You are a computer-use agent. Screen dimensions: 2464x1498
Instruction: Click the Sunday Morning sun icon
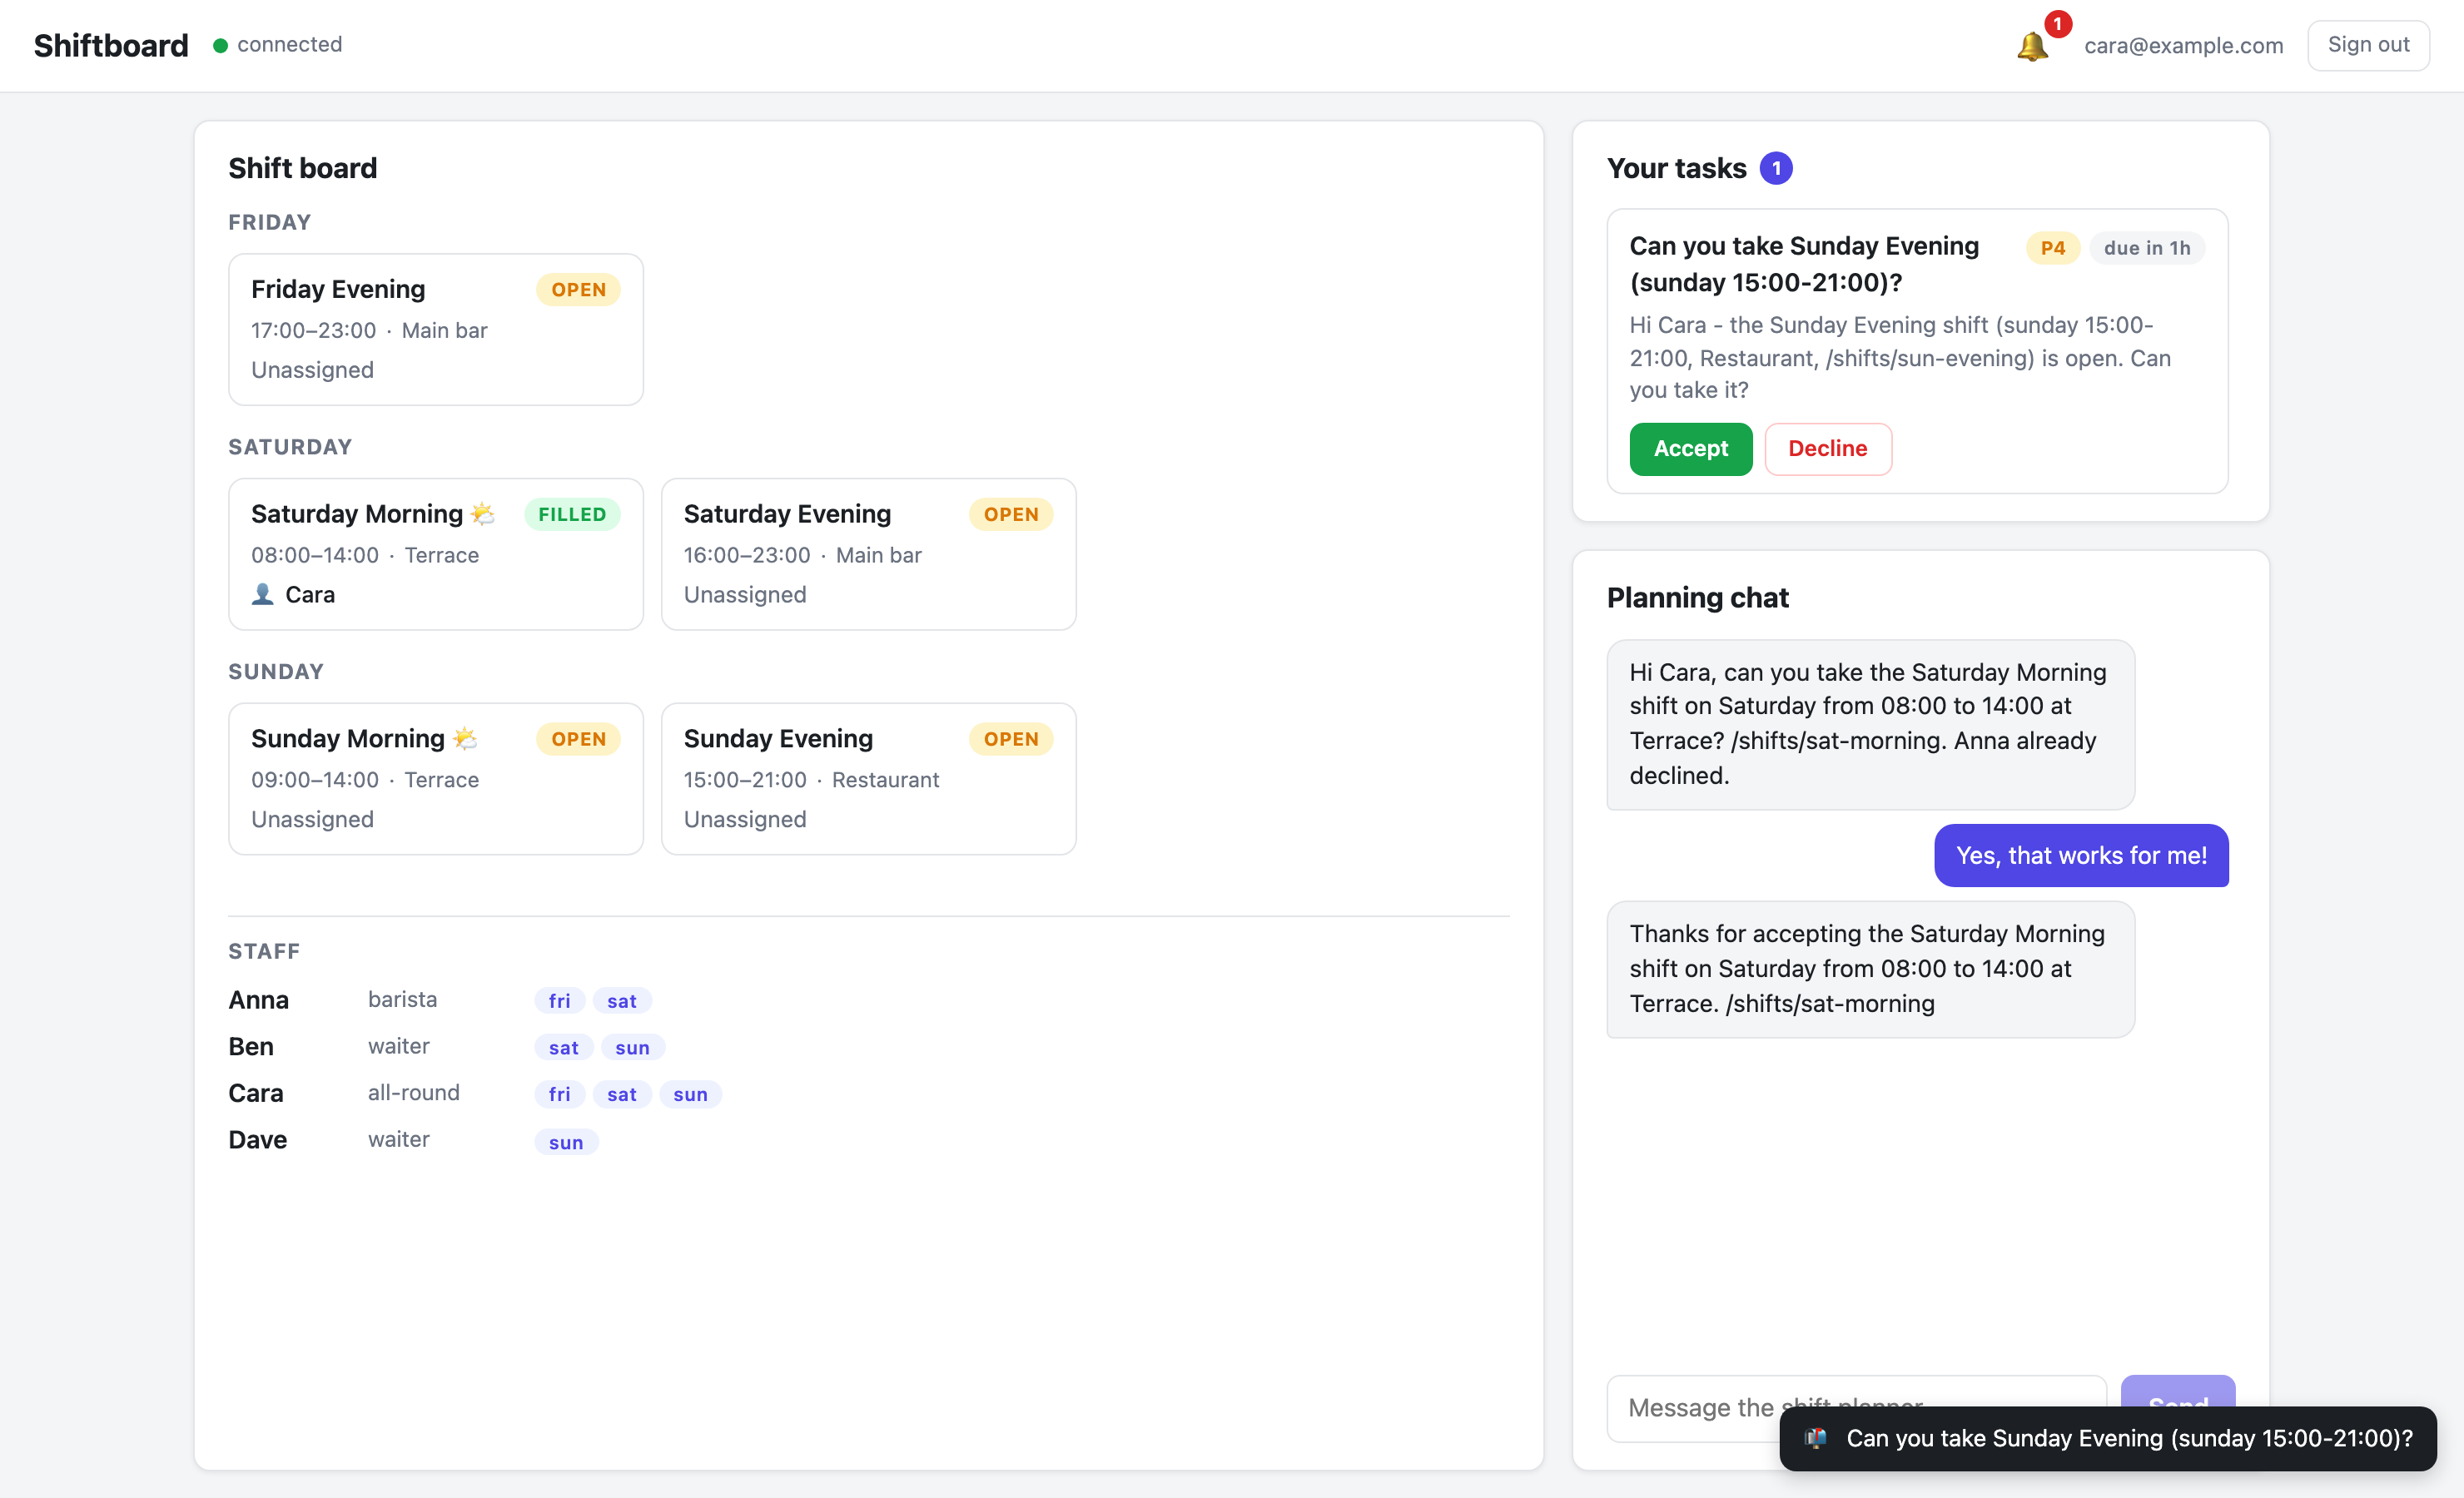pos(465,739)
